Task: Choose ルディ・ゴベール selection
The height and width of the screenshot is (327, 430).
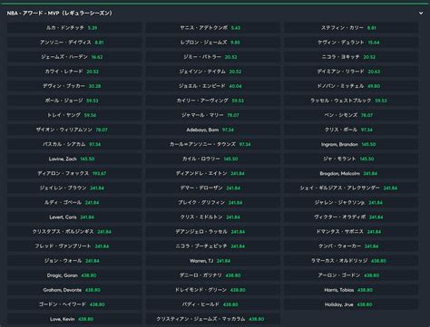Action: point(74,202)
